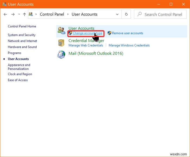Open the Programs category
The width and height of the screenshot is (190, 157).
pyautogui.click(x=15, y=53)
